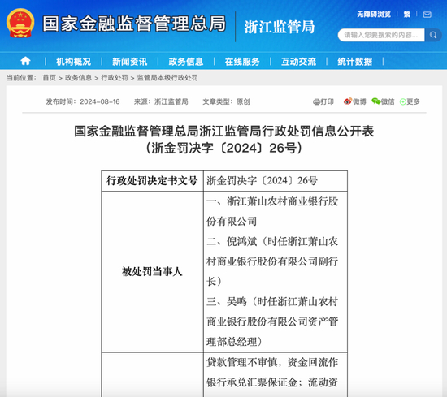This screenshot has height=397, width=447.
Task: Click publish date 2024-08-16
Action: (99, 101)
